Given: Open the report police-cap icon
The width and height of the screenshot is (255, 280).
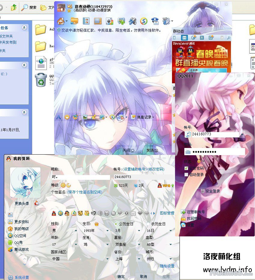Looking at the screenshot, I should coord(155,21).
